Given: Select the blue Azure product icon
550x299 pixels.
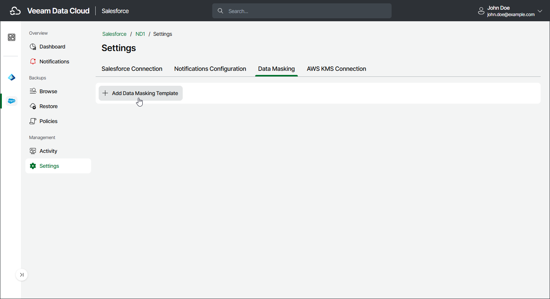Looking at the screenshot, I should 12,78.
